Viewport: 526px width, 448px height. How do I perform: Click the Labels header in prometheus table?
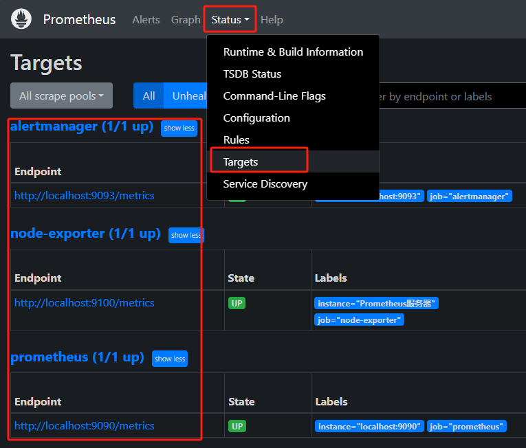(331, 402)
